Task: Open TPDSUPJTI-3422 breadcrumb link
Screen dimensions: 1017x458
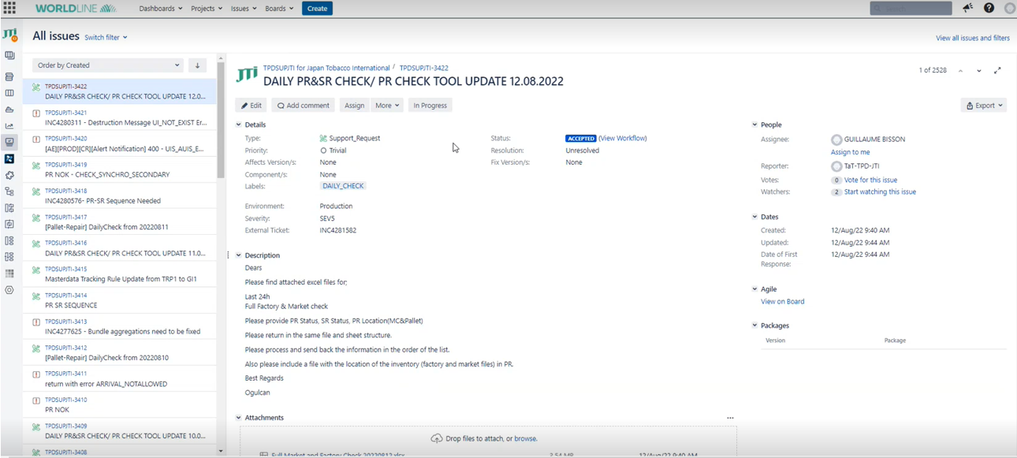Action: tap(423, 68)
